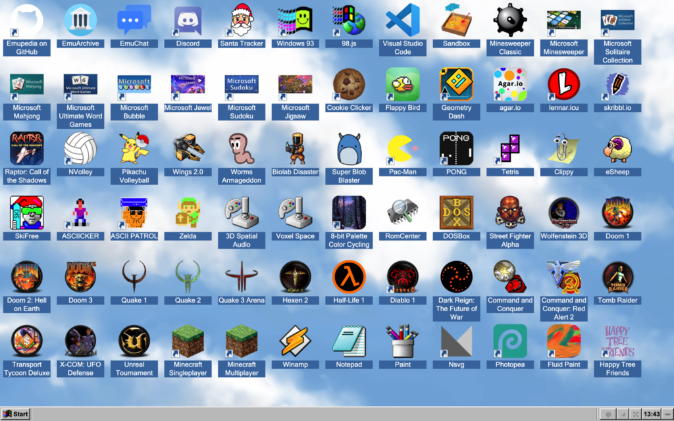
Task: Open the Visual Studio Code desktop icon
Action: (402, 20)
